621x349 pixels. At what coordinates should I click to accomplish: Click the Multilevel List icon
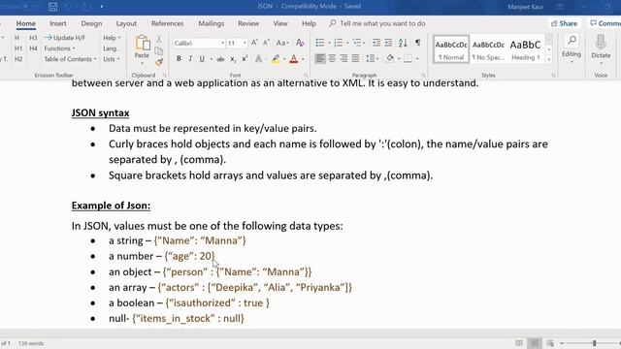coord(357,43)
